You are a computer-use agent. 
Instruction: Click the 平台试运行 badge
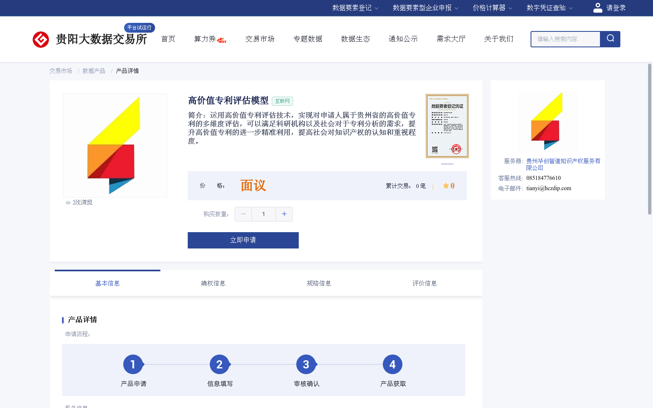[x=140, y=28]
